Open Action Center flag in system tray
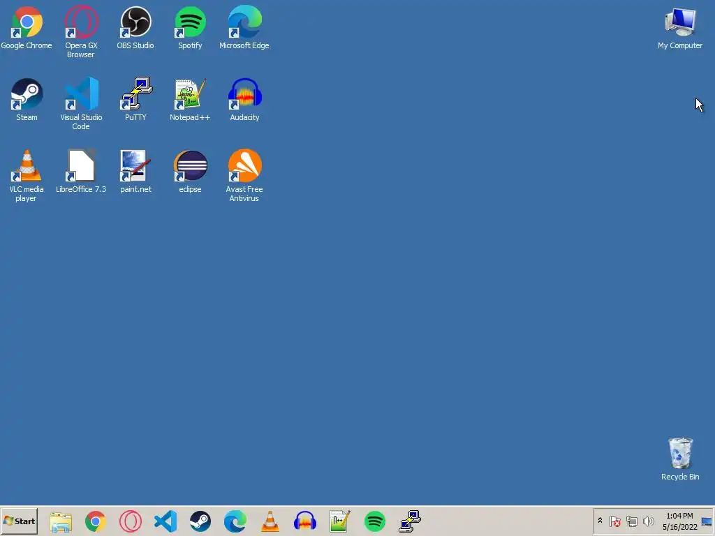Viewport: 715px width, 536px height. [614, 521]
